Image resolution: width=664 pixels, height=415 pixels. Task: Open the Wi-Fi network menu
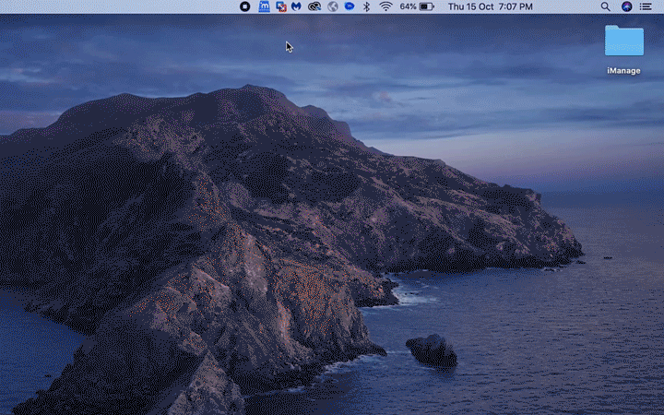click(x=385, y=6)
